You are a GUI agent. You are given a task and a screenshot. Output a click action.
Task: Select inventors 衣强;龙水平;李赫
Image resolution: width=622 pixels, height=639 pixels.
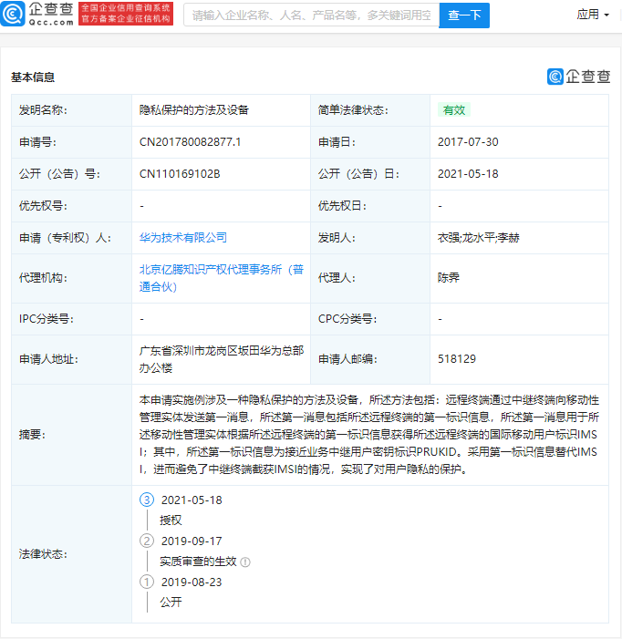[479, 238]
